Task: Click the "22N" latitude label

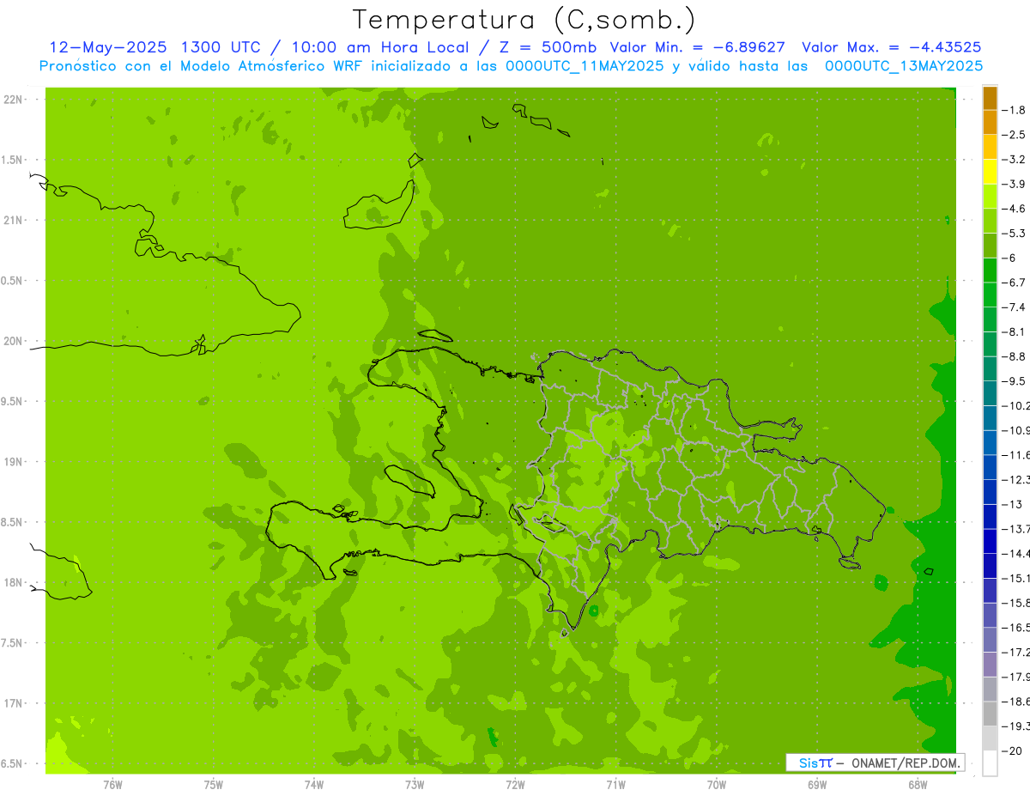Action: coord(14,100)
